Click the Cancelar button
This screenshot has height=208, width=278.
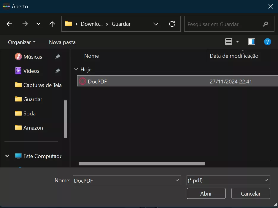250,194
